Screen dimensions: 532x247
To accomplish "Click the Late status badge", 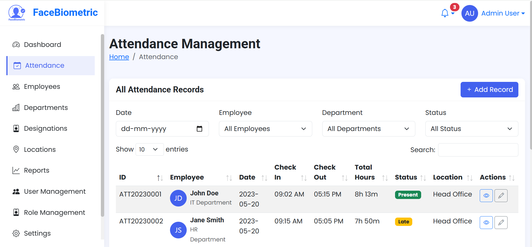I will click(403, 222).
